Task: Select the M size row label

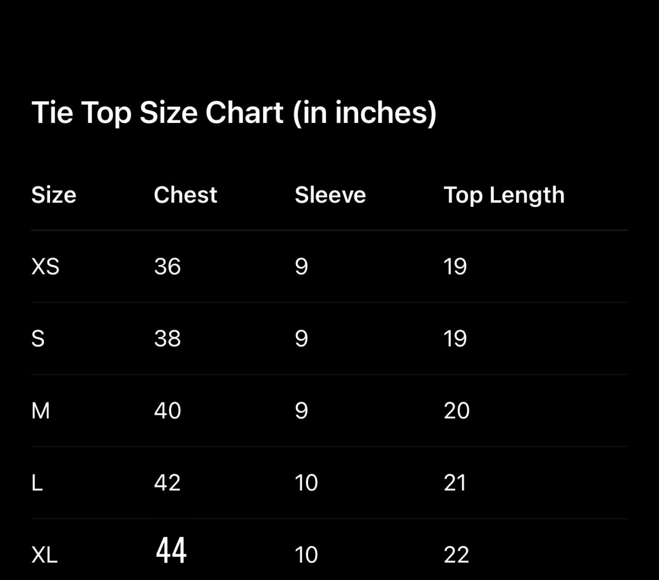Action: click(41, 411)
